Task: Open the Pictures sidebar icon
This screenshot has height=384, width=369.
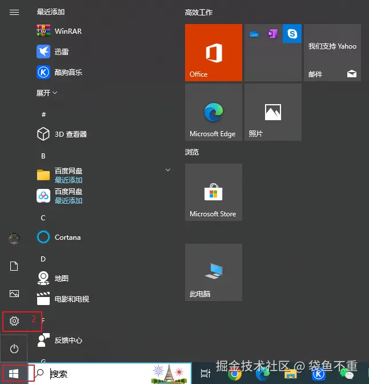Action: coord(14,294)
